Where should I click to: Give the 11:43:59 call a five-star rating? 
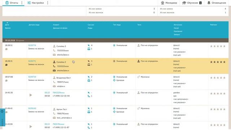coord(224,125)
